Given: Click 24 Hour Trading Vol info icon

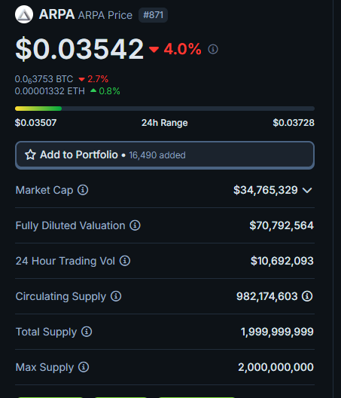Looking at the screenshot, I should click(x=125, y=261).
